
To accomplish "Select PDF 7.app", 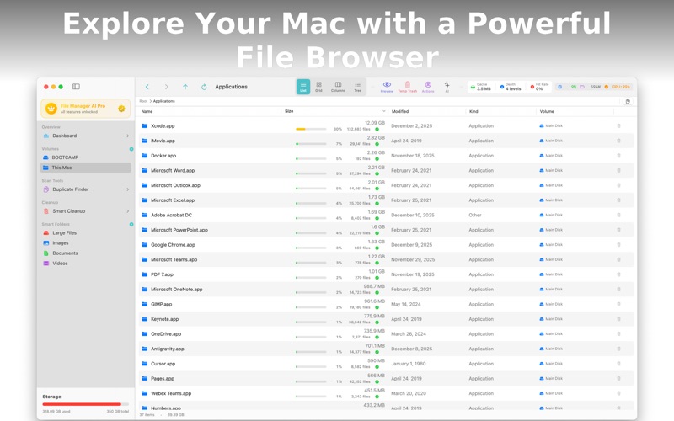I will pyautogui.click(x=386, y=274).
